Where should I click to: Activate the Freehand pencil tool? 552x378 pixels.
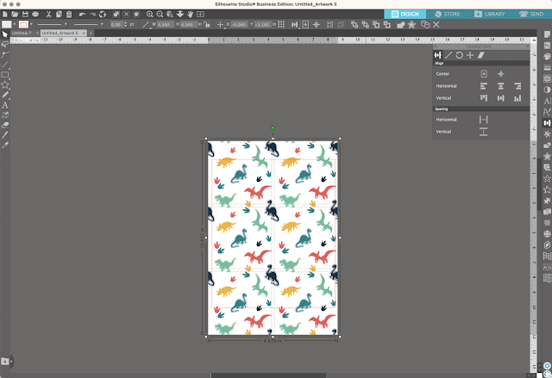tap(4, 95)
